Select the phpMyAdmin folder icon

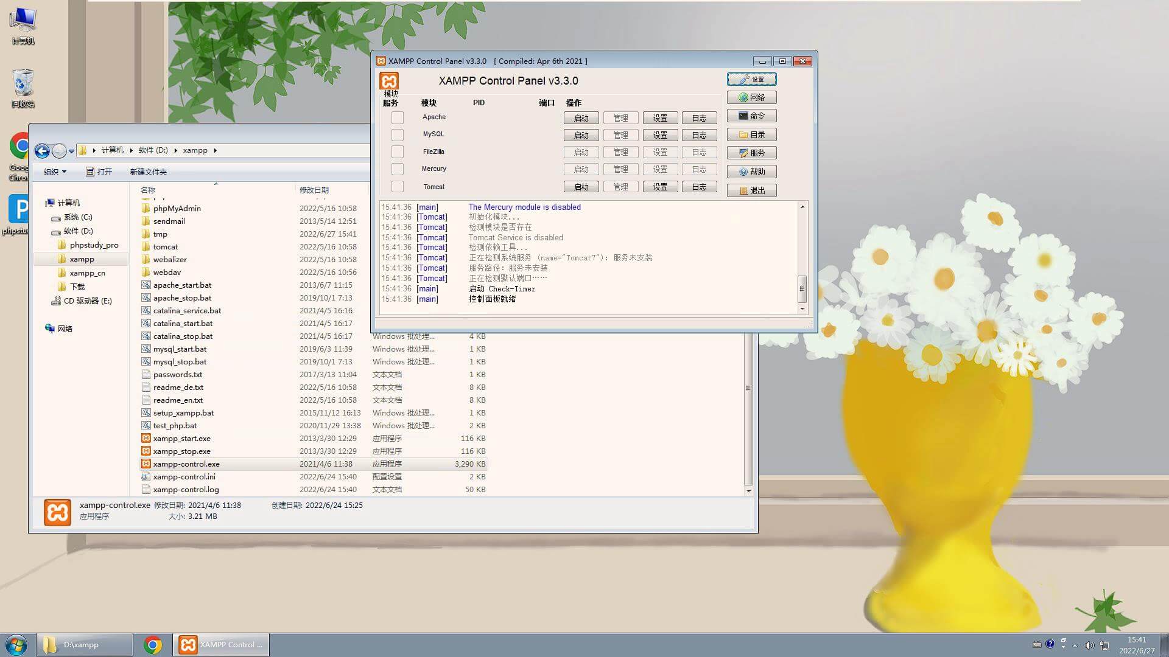pos(146,208)
